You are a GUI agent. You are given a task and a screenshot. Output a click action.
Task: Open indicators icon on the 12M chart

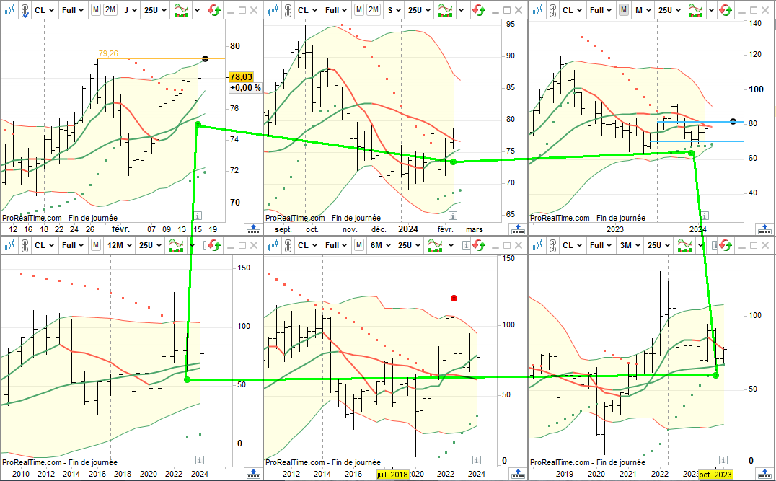(177, 245)
